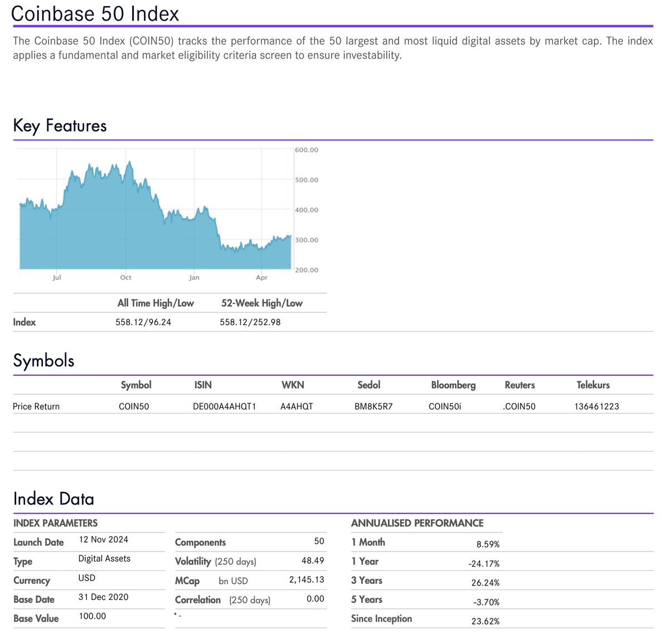Click the ISIN value DE000A4AHQT1
The image size is (669, 634).
point(224,406)
